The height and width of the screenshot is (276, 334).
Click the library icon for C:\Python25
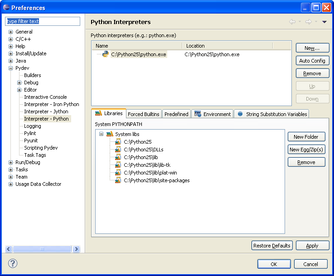pyautogui.click(x=118, y=141)
